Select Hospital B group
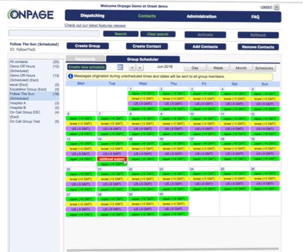This screenshot has width=303, height=252. pos(34,108)
